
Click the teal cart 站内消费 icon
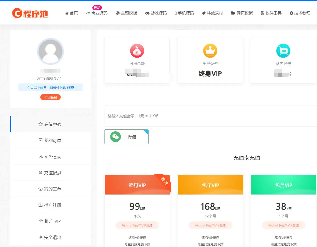pyautogui.click(x=283, y=51)
